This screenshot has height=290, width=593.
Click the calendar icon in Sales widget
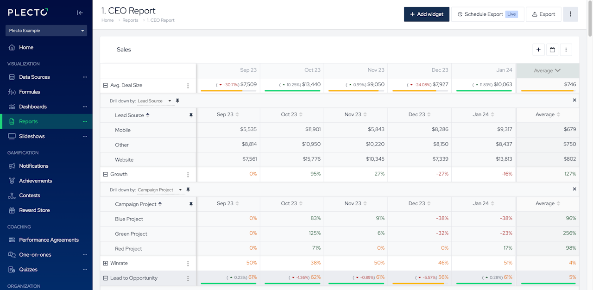coord(552,50)
